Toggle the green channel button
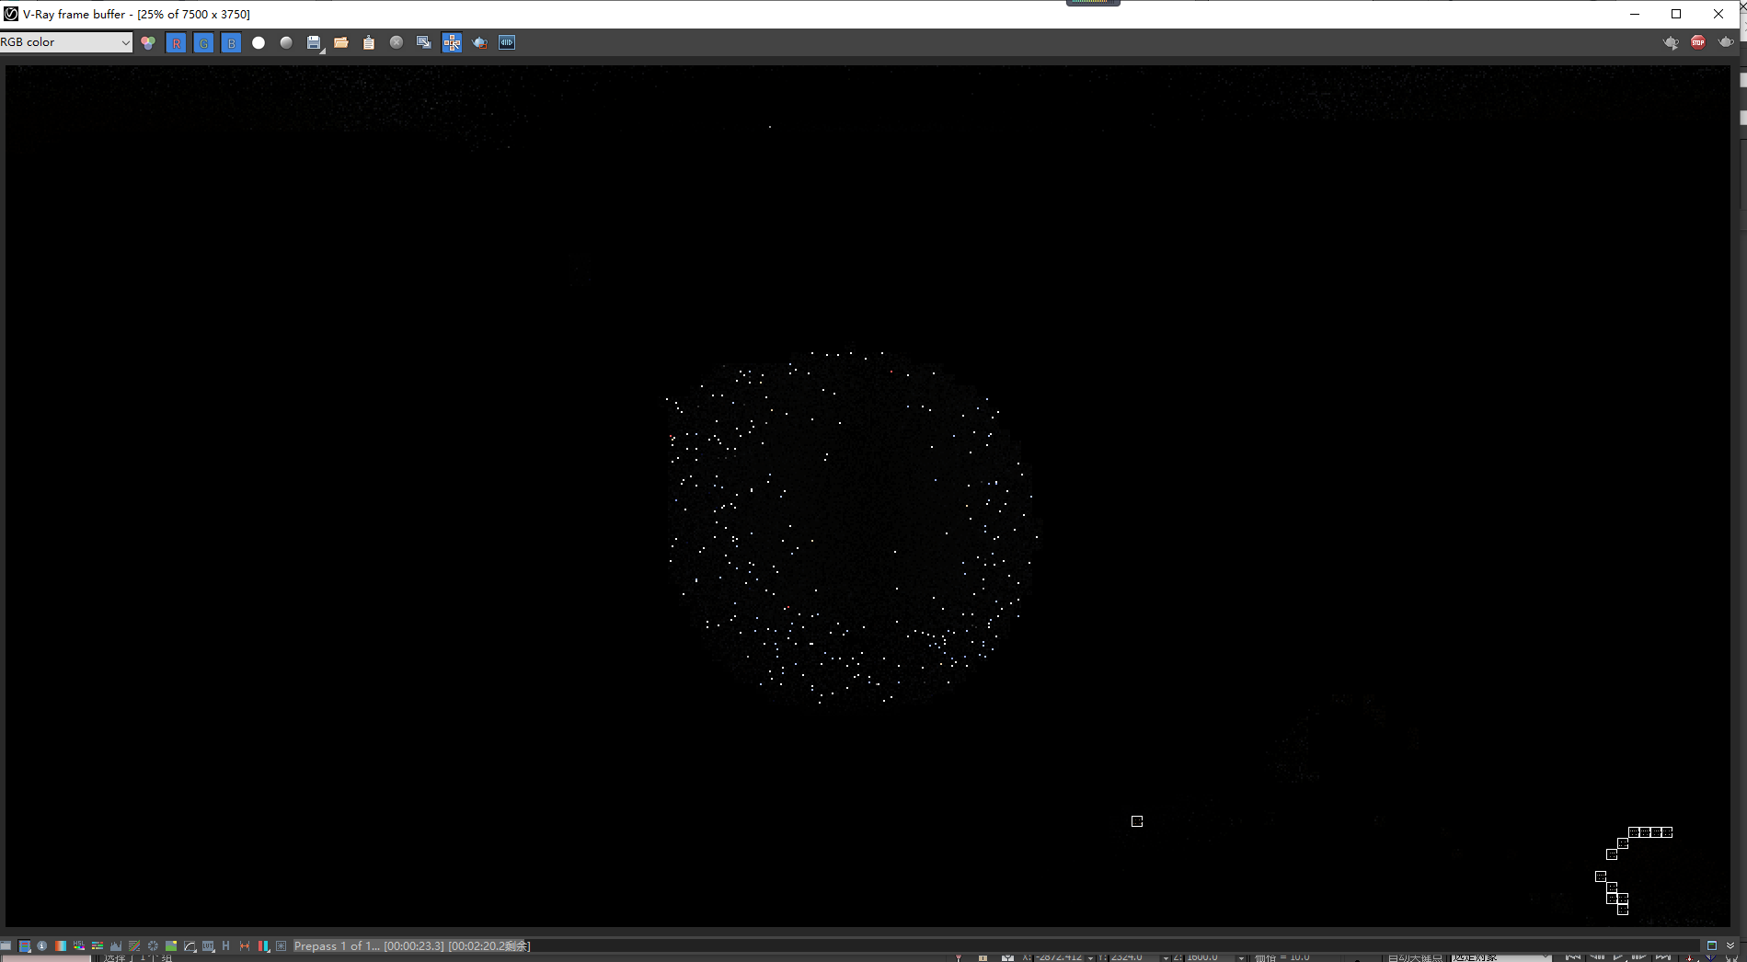The width and height of the screenshot is (1747, 962). (x=204, y=42)
